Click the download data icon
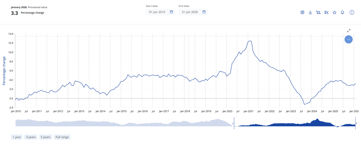 coord(310,12)
